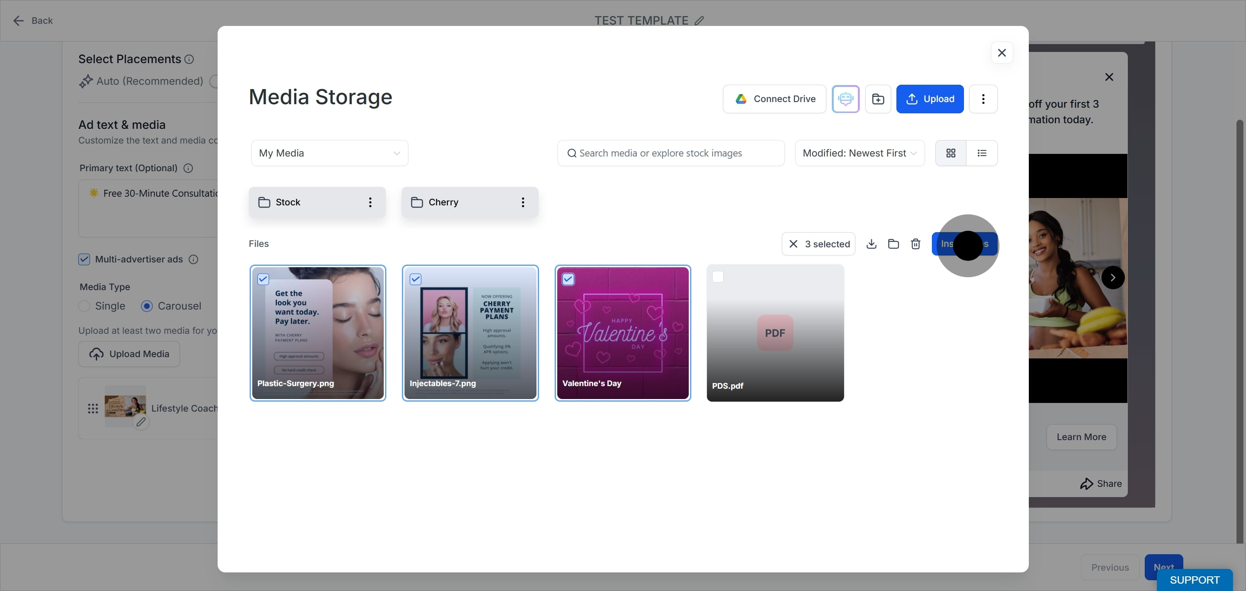Click the Connect Drive button
The height and width of the screenshot is (591, 1246).
(774, 99)
